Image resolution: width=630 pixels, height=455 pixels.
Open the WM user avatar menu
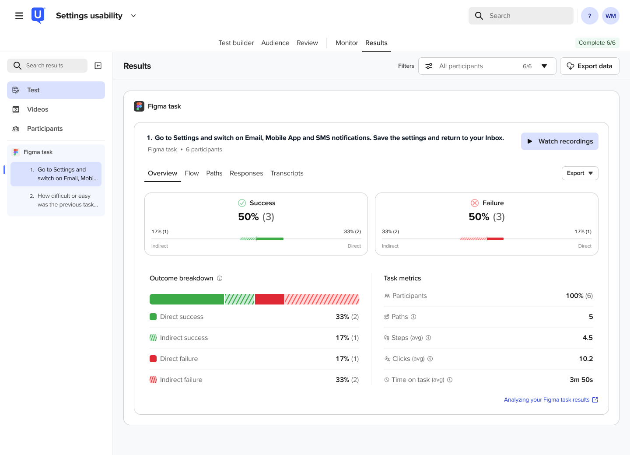pos(611,16)
